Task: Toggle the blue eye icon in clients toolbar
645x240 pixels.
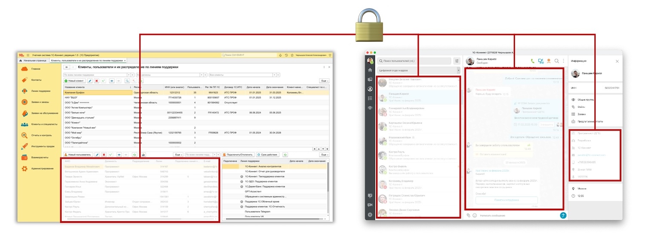Action: (x=111, y=81)
